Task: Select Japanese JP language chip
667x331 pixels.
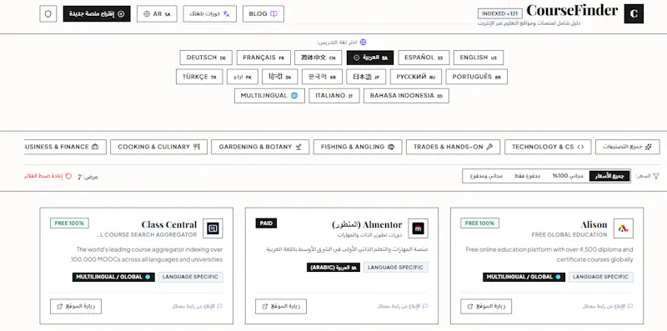Action: click(366, 77)
